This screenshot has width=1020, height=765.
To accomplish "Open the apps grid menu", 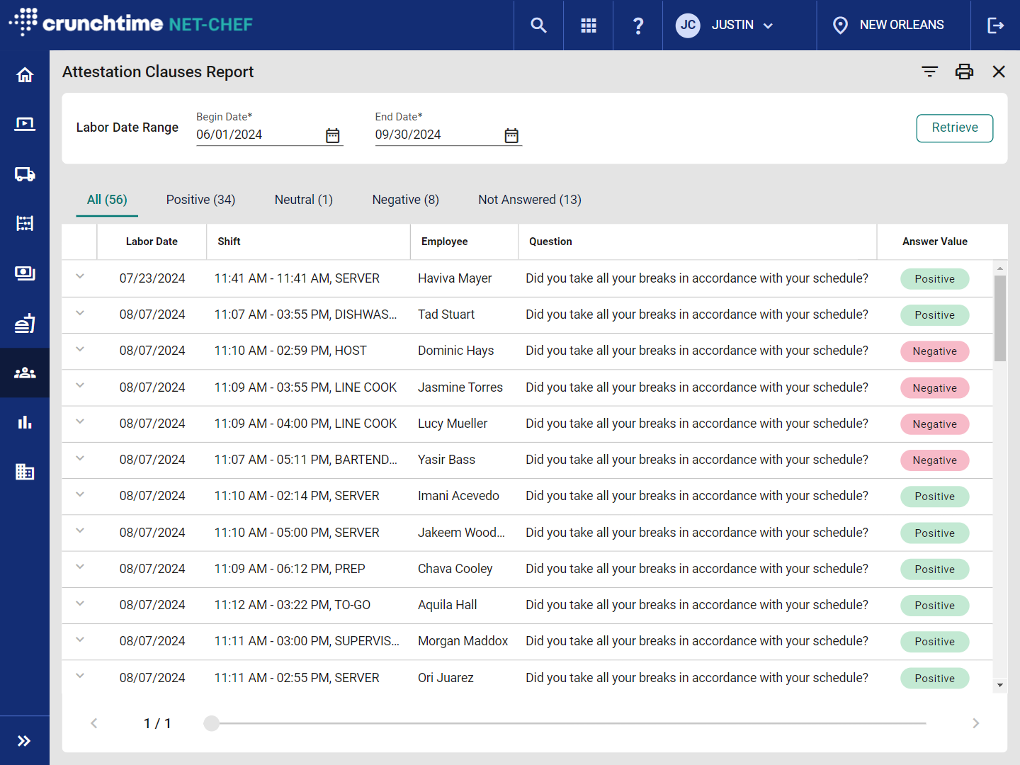I will point(588,25).
